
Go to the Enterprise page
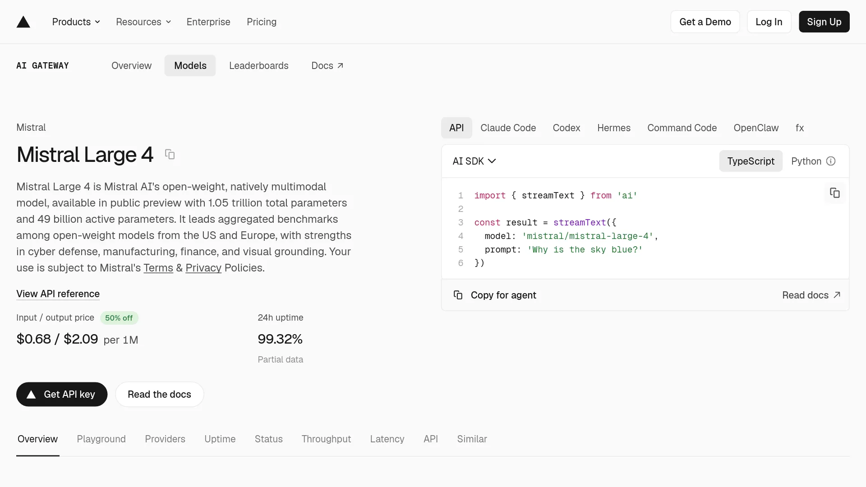(208, 22)
